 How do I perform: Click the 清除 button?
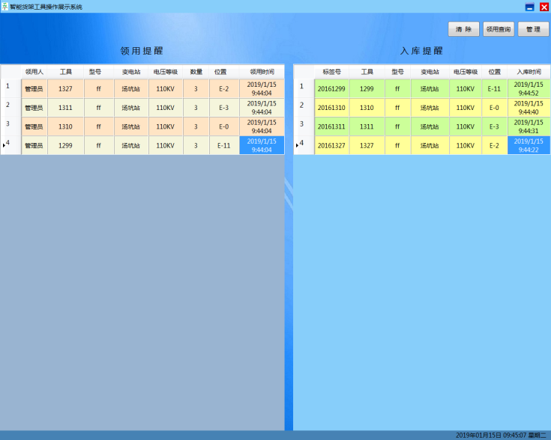[463, 29]
